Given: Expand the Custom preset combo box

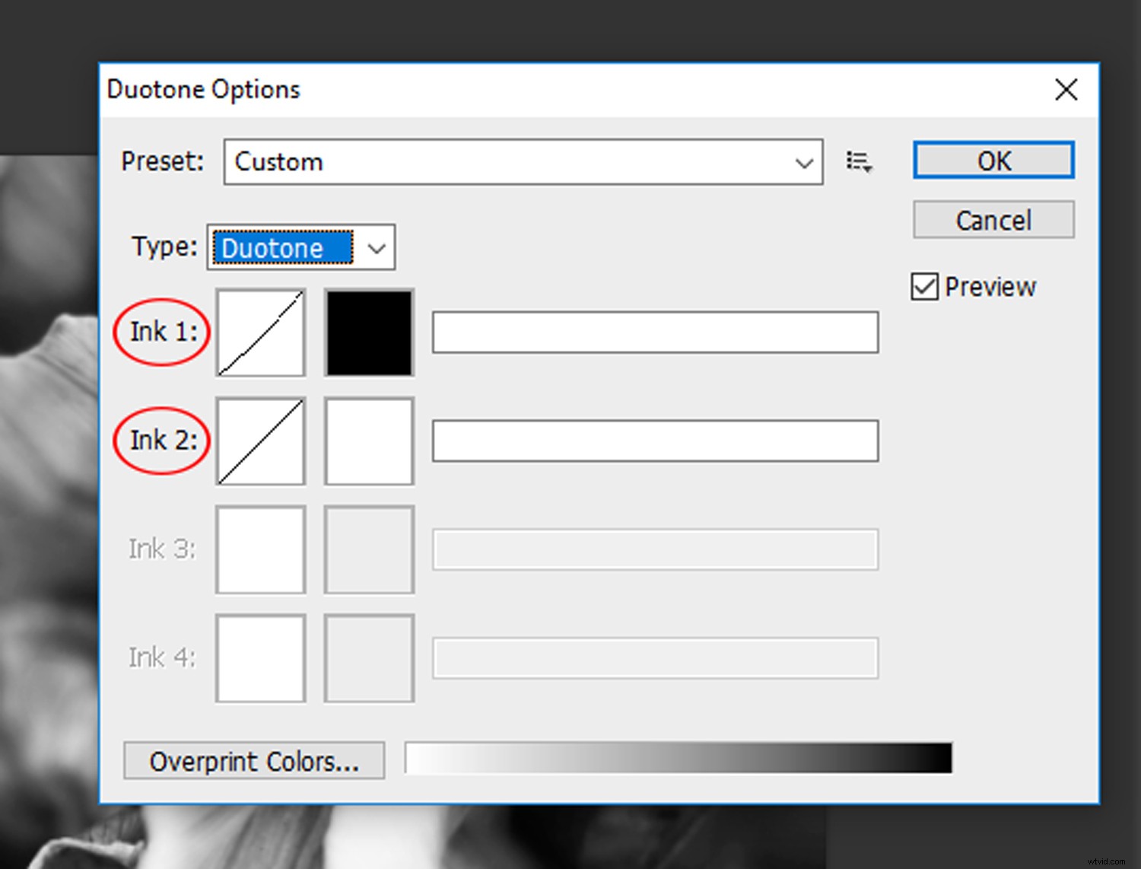Looking at the screenshot, I should point(523,162).
